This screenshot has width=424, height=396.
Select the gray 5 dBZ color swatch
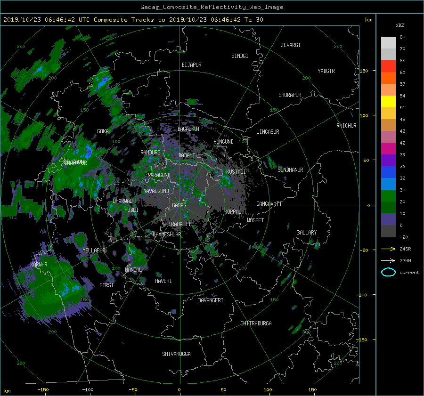[388, 231]
